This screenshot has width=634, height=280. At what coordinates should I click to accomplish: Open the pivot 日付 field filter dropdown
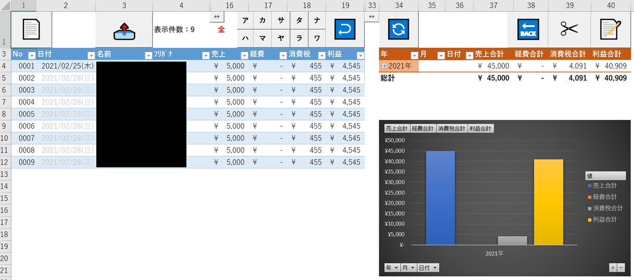pos(469,55)
